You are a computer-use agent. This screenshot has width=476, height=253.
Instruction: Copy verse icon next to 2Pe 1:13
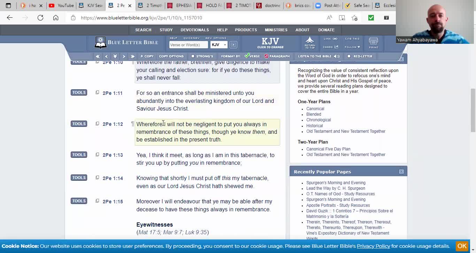pyautogui.click(x=97, y=154)
